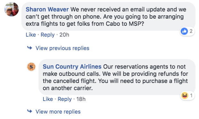Expand View previous replies
199x119 pixels.
[62, 48]
